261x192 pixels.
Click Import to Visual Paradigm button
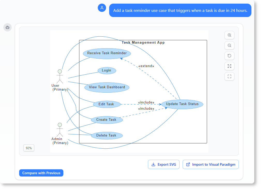point(211,164)
